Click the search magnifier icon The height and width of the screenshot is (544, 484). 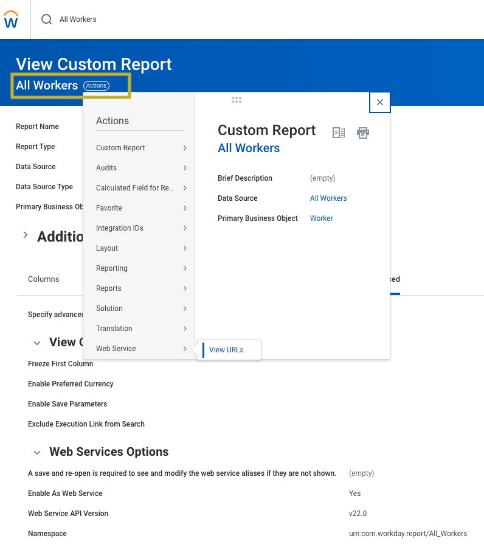point(46,19)
